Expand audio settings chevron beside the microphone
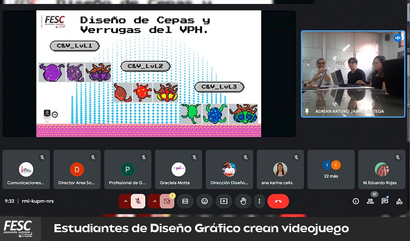 (x=125, y=201)
